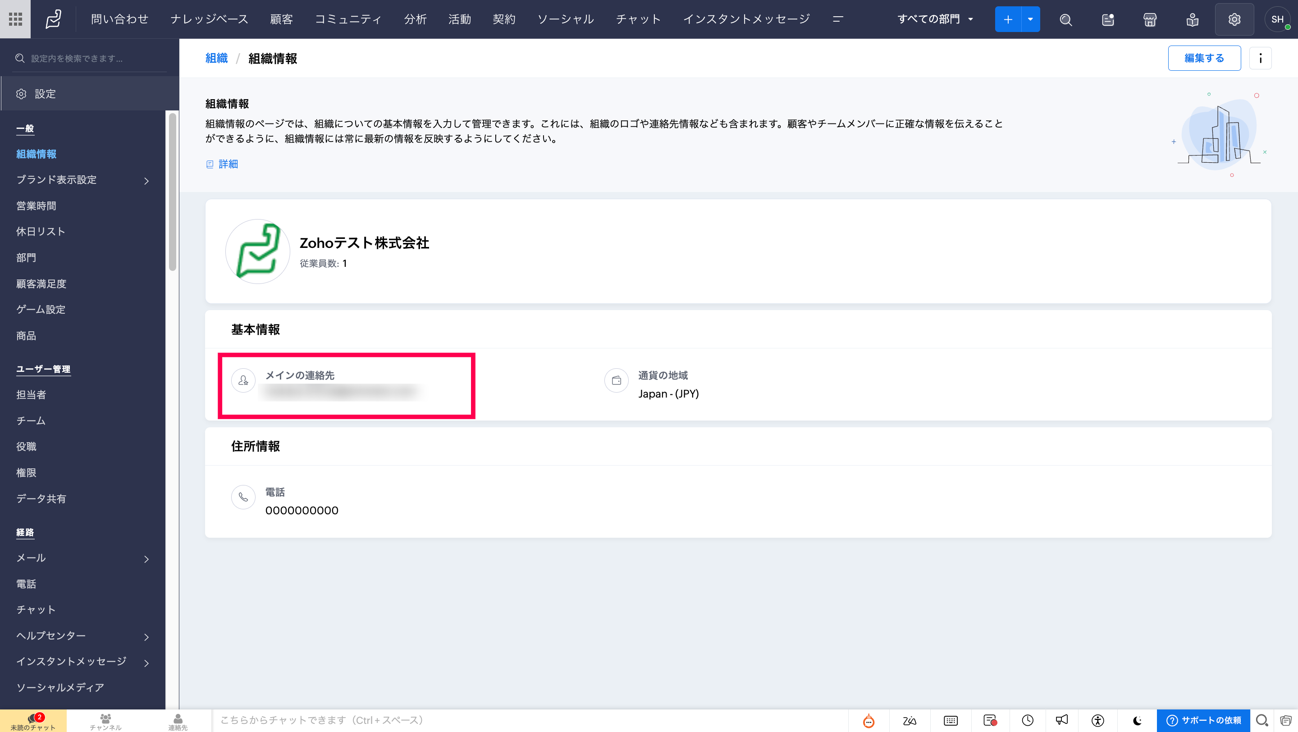
Task: Expand sidebar インスタントメッセージ submenu
Action: coord(146,663)
